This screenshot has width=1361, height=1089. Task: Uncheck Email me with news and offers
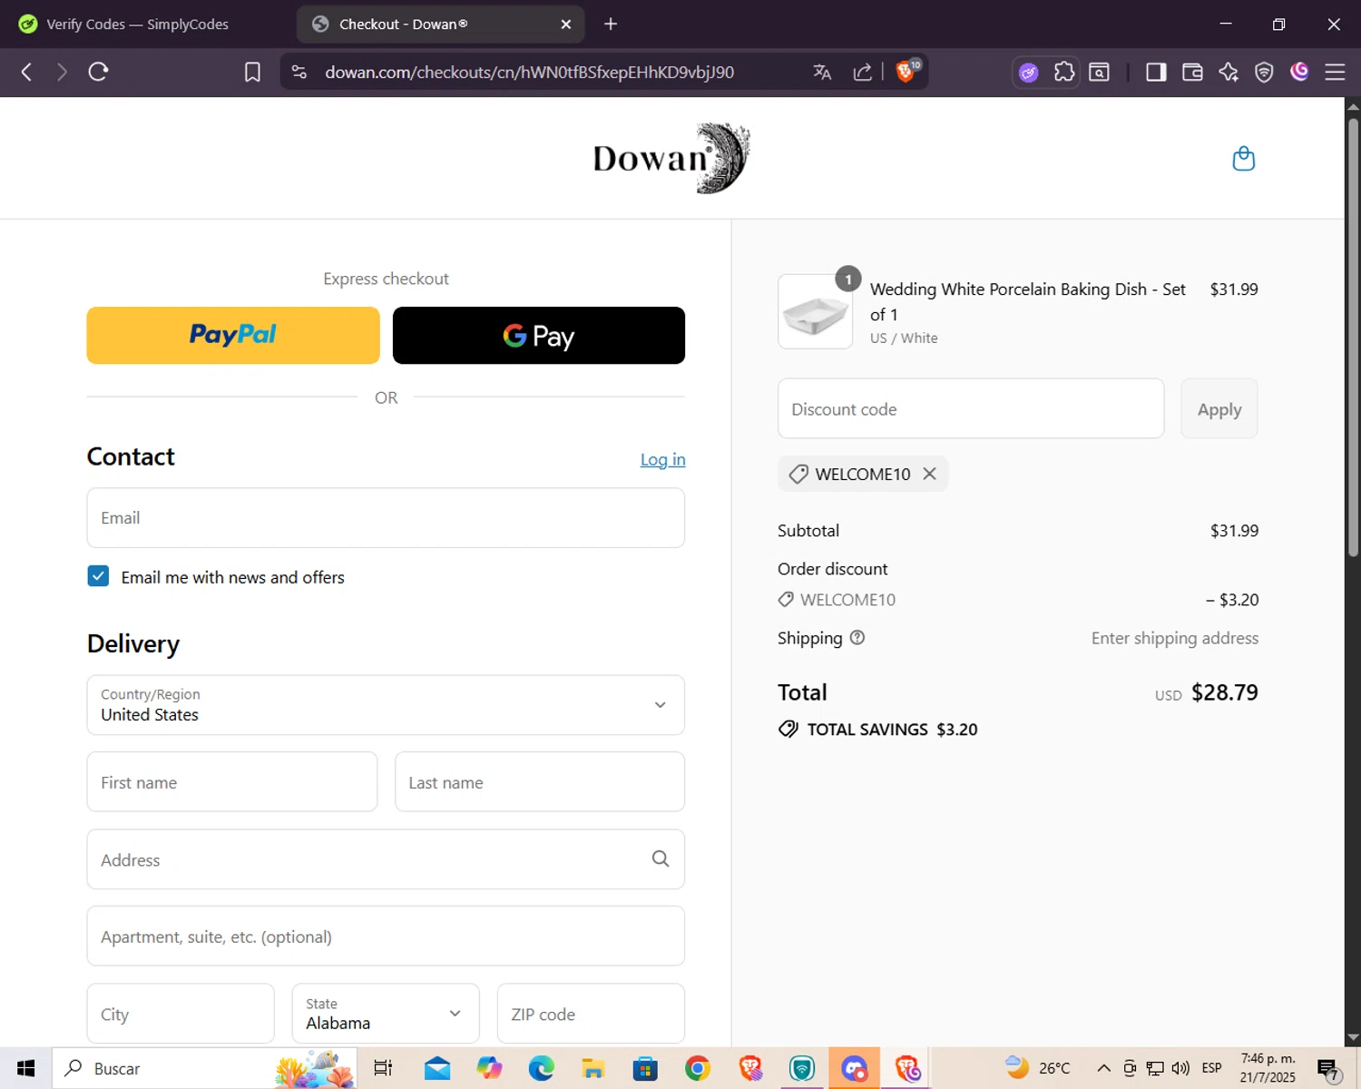point(98,576)
